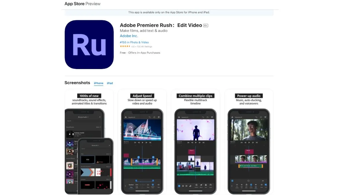Screen dimensions: 347x195
Task: Tap the Undo icon in the editor top bar
Action: pyautogui.click(x=150, y=117)
